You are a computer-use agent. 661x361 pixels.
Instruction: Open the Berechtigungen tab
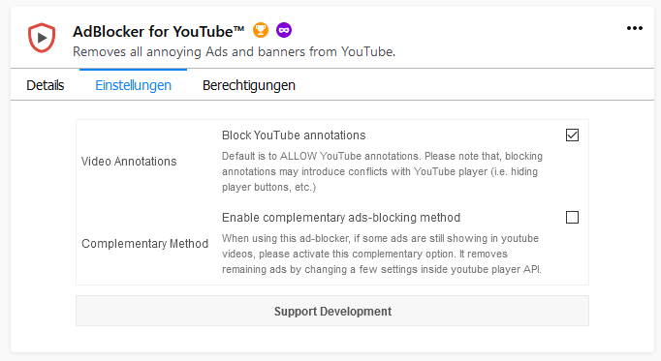249,85
